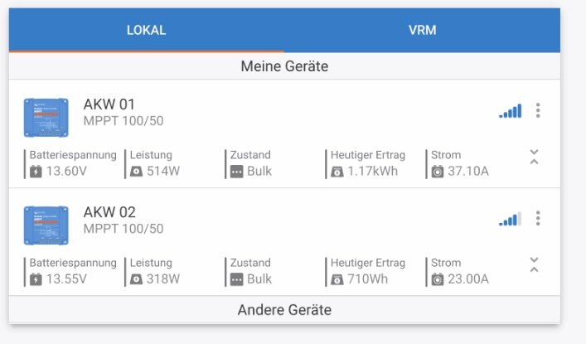Open the three-dot menu for AKW 01
Screen dimensions: 586x344
click(x=538, y=110)
